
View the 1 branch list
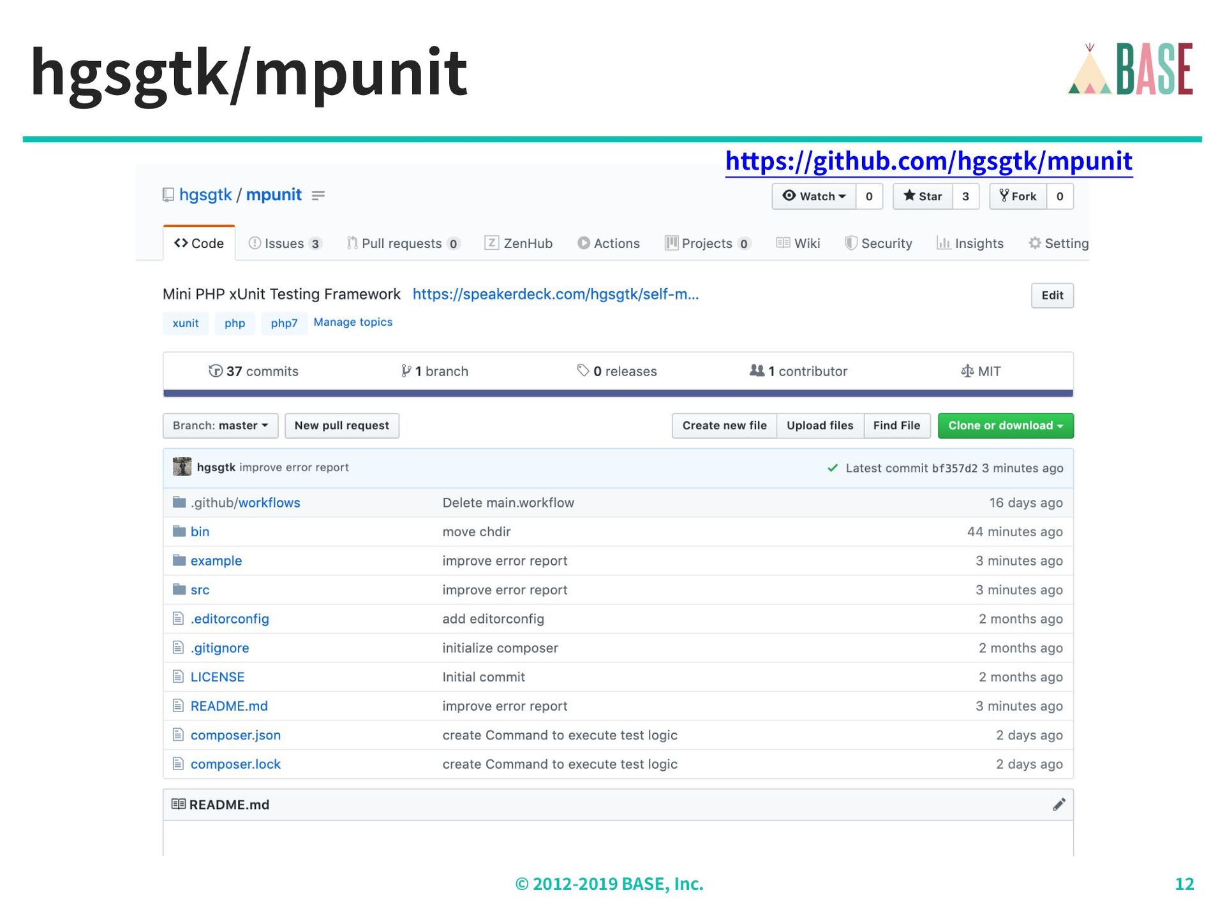click(x=434, y=371)
